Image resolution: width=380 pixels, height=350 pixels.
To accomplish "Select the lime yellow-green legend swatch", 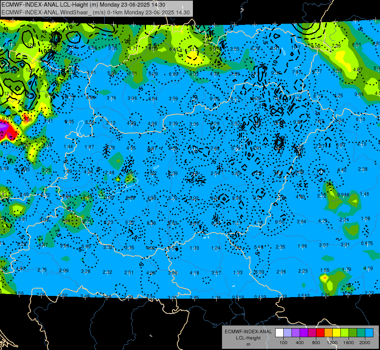I will tap(344, 333).
